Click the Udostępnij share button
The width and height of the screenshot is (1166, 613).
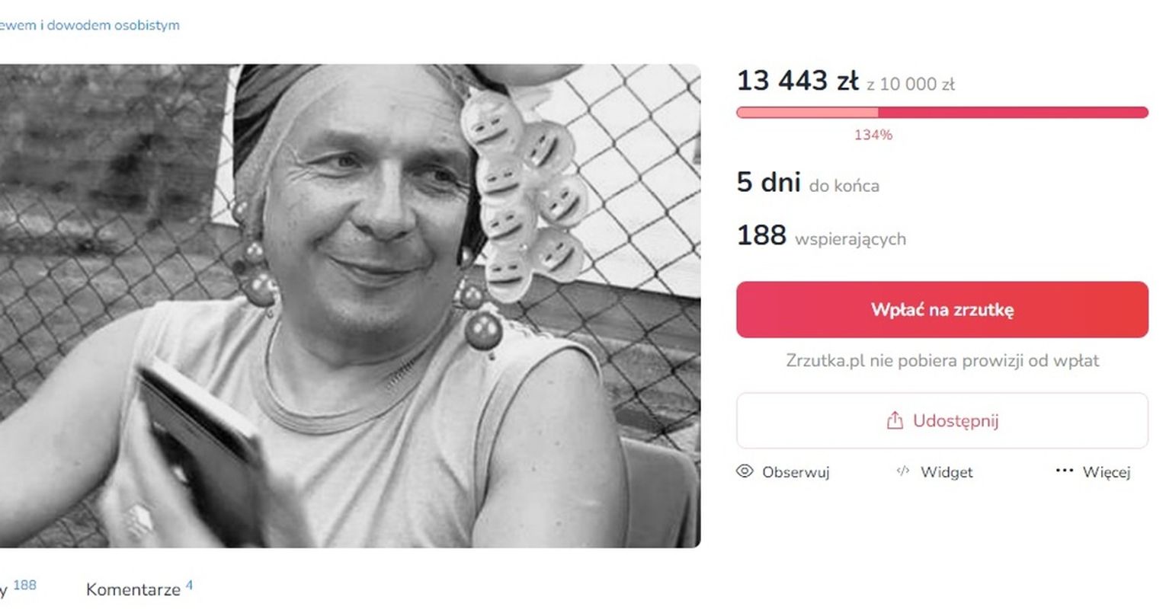(942, 420)
